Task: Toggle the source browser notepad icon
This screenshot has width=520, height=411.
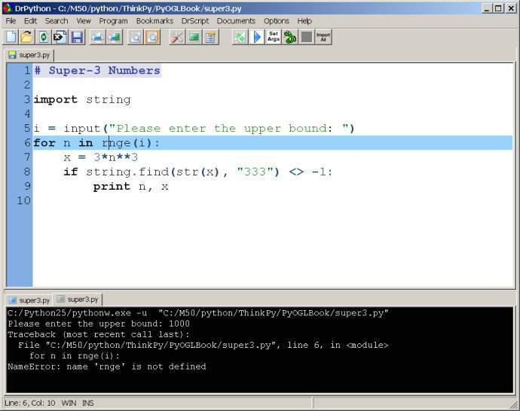Action: tap(210, 37)
